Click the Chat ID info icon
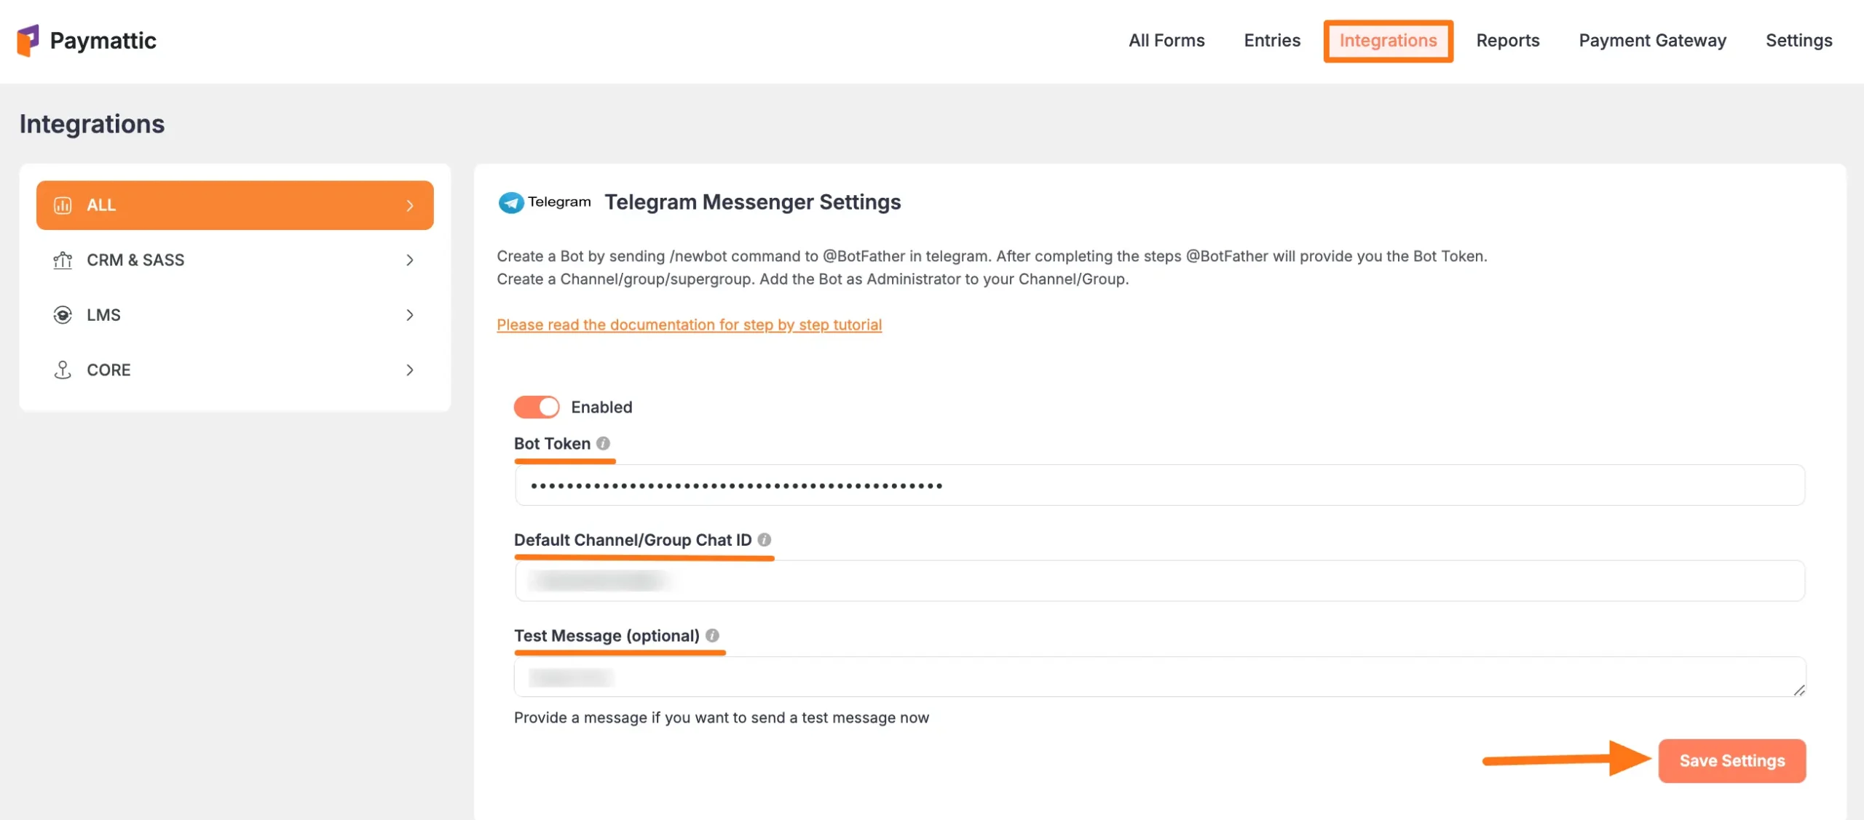Image resolution: width=1864 pixels, height=820 pixels. point(764,539)
